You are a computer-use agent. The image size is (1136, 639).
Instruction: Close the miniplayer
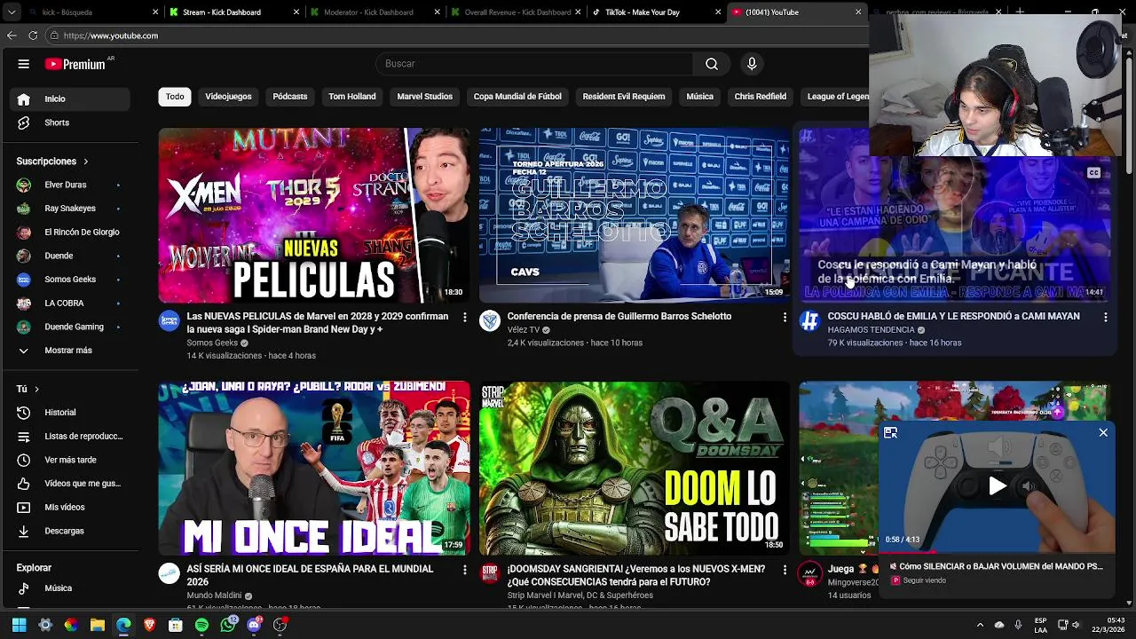[1103, 433]
